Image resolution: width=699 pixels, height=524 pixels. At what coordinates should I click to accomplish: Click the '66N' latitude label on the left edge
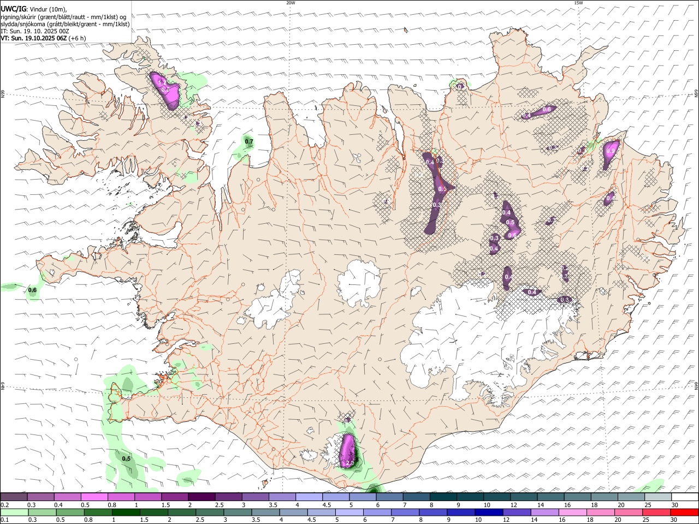[3, 94]
